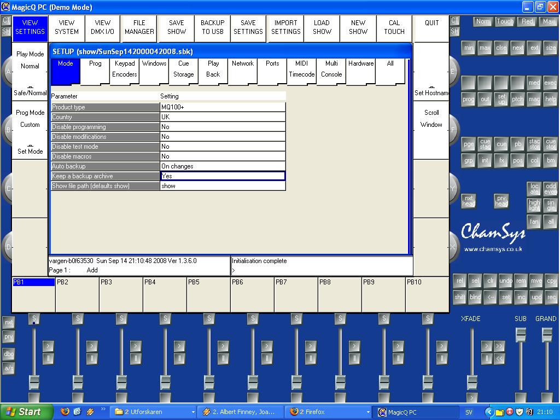
Task: Switch to the Firefox taskbar group
Action: click(328, 412)
